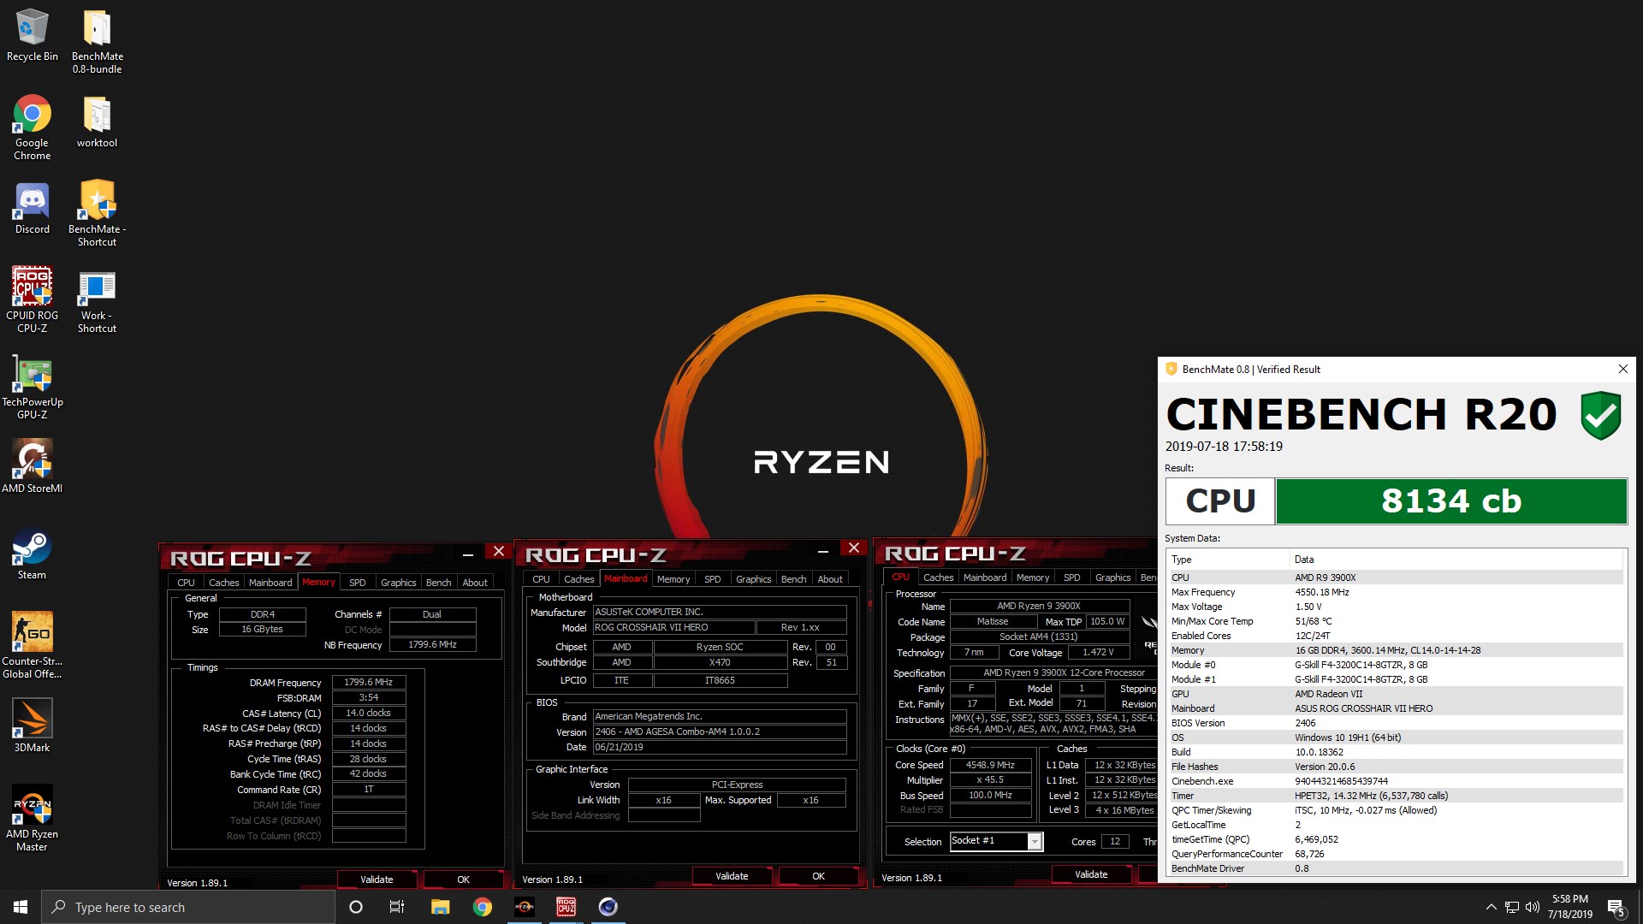
Task: Close the BenchMate Verified Result window
Action: pos(1622,369)
